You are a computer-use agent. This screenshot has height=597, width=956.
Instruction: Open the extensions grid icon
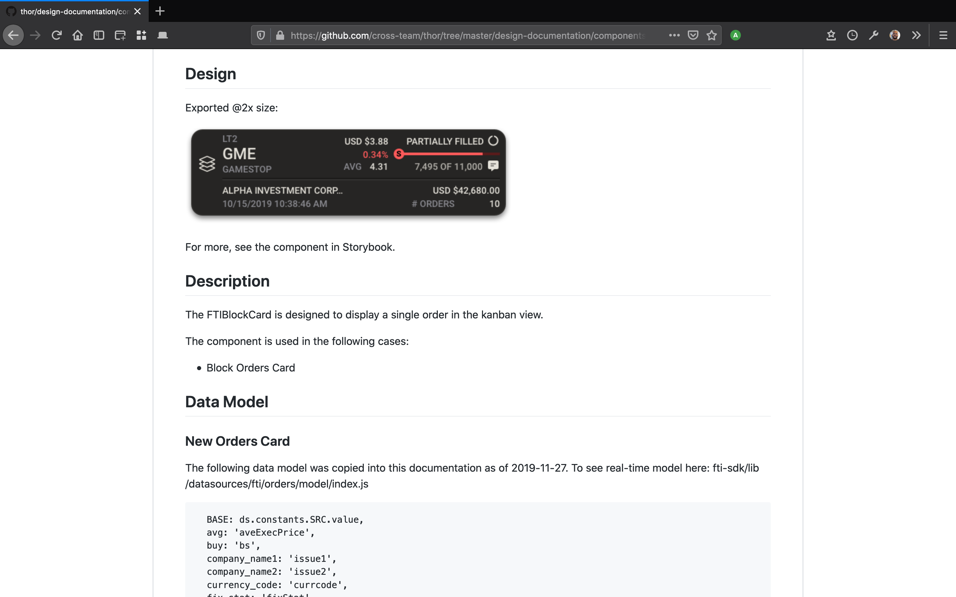tap(141, 35)
